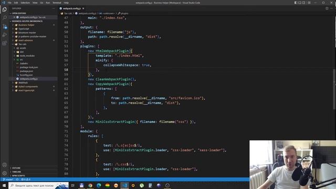Open the save disk app on taskbar
The image size is (336, 189).
point(82,185)
